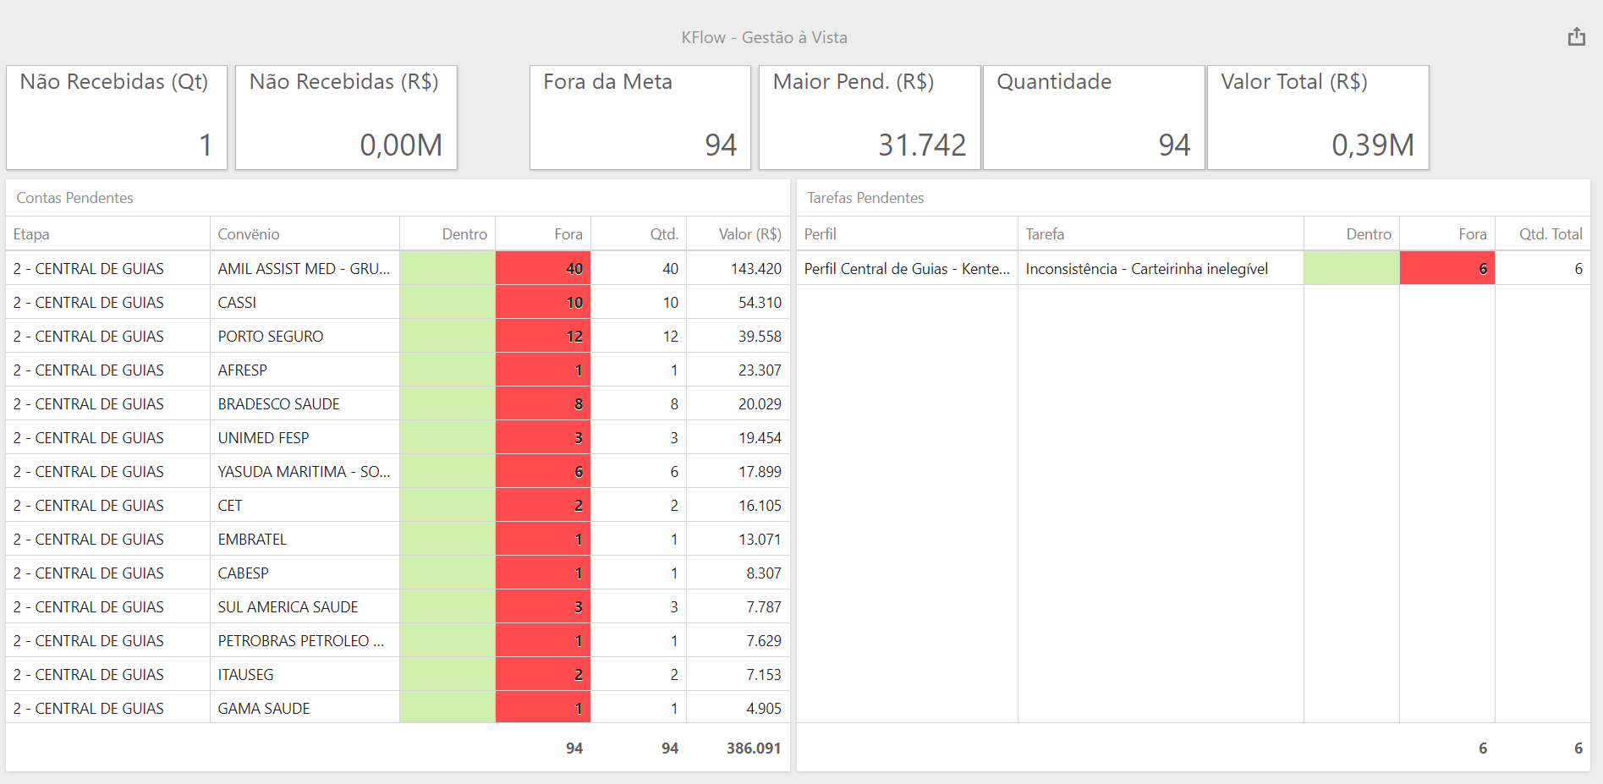Select the AMIL ASSIST MED - GRU... convênio cell
Image resolution: width=1603 pixels, height=784 pixels.
pos(305,268)
